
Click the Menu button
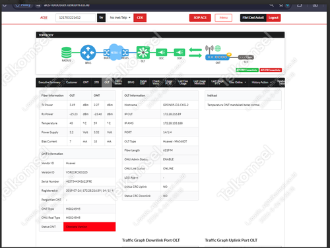click(x=223, y=18)
